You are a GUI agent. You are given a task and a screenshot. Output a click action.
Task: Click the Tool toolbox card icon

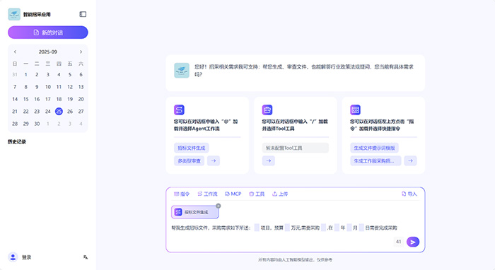(267, 110)
